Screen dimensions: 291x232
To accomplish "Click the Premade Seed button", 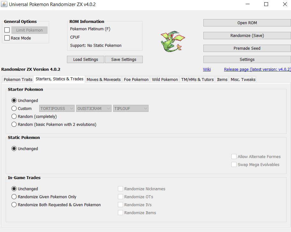I will coord(247,48).
